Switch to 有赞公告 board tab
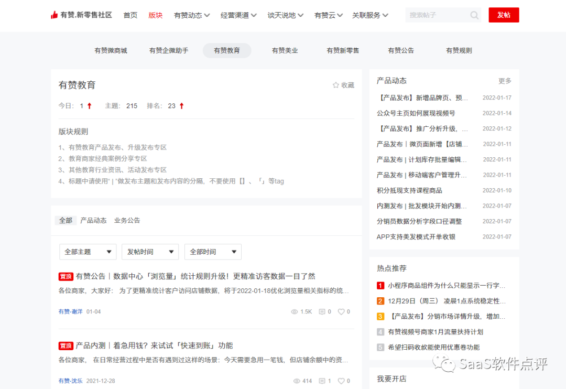566x389 pixels. (x=401, y=50)
